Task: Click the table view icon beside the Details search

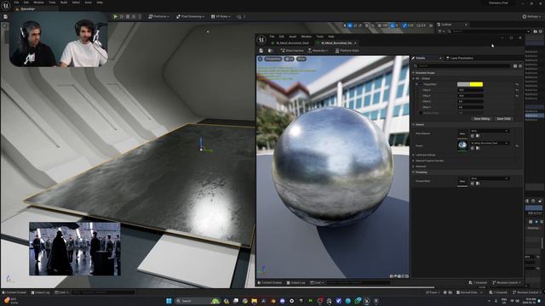Action: coord(515,65)
